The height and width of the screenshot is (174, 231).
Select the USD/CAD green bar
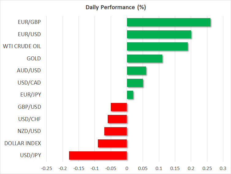pyautogui.click(x=135, y=83)
